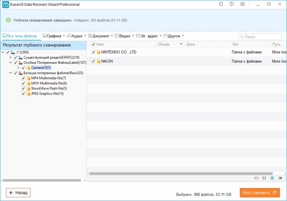Screen dimensions: 287x201
Task: Switch to the preview pane view icon
Action: pos(280,178)
